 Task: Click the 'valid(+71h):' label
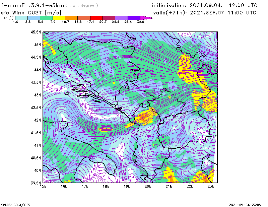[170, 13]
